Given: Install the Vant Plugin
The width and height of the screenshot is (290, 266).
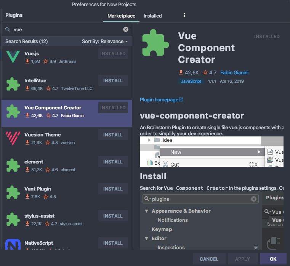Looking at the screenshot, I should 113,189.
